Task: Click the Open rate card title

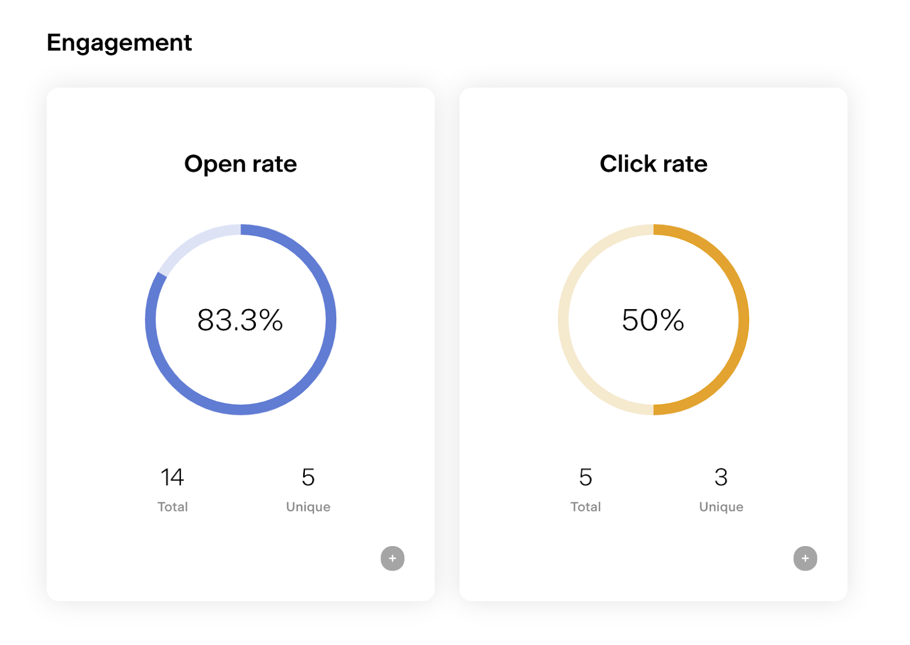Action: (241, 164)
